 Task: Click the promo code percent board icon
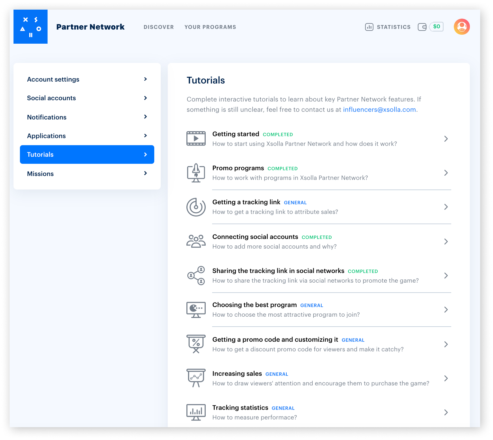(196, 344)
